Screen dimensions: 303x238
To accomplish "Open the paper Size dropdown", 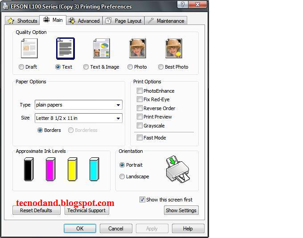I will click(x=78, y=118).
